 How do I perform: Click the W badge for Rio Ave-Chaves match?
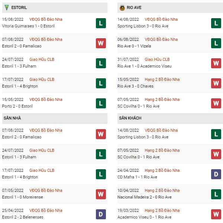pos(216,83)
